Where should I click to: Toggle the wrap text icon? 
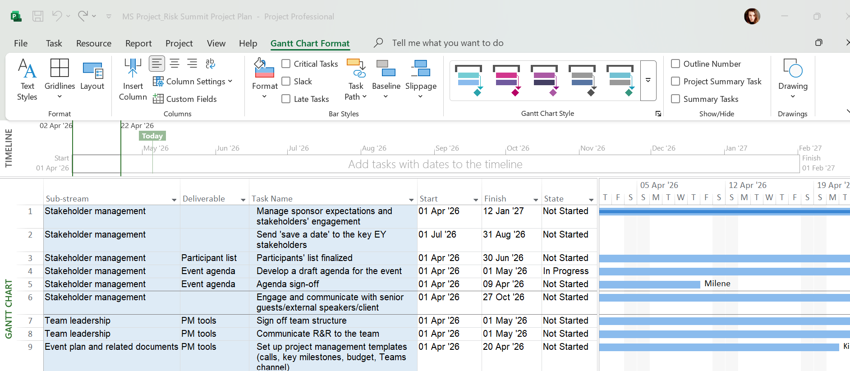(210, 64)
